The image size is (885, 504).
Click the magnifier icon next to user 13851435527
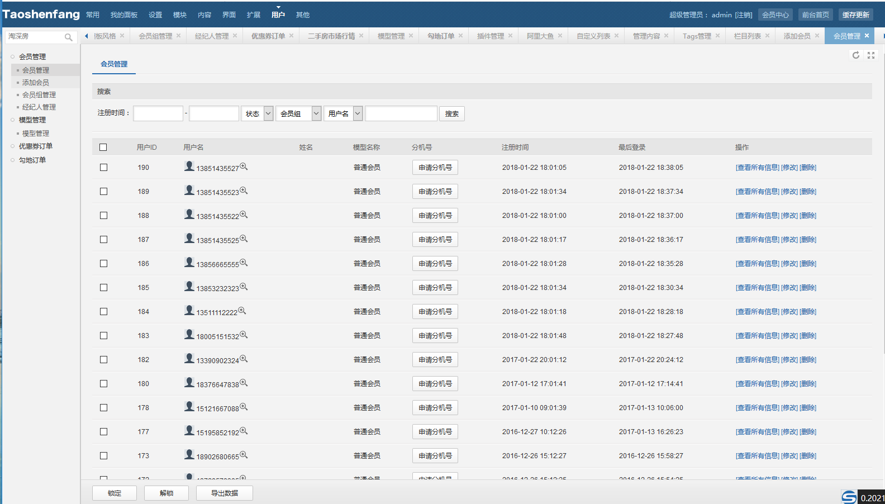pos(244,167)
